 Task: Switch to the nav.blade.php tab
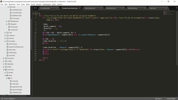point(49,8)
